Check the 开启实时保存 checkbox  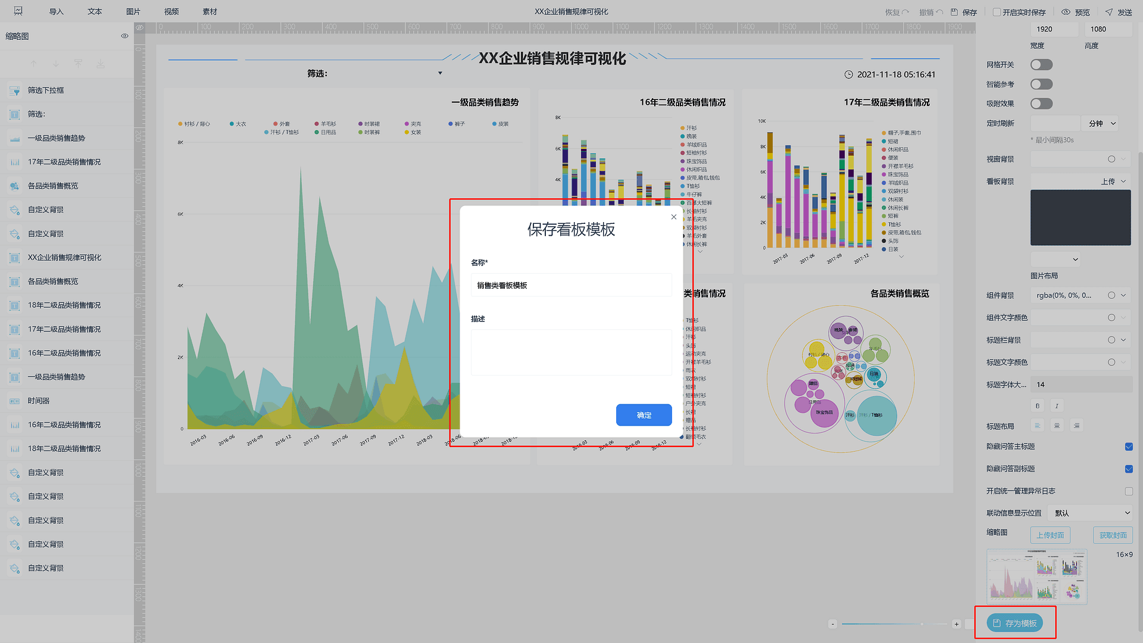(x=997, y=12)
